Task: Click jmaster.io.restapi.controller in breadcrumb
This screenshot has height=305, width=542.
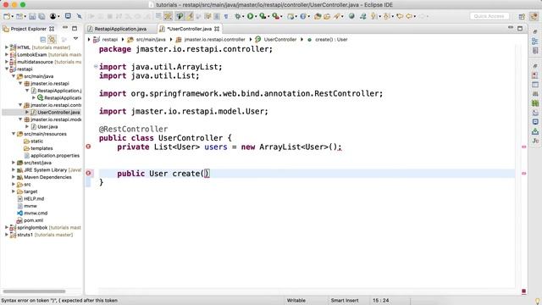Action: (214, 40)
